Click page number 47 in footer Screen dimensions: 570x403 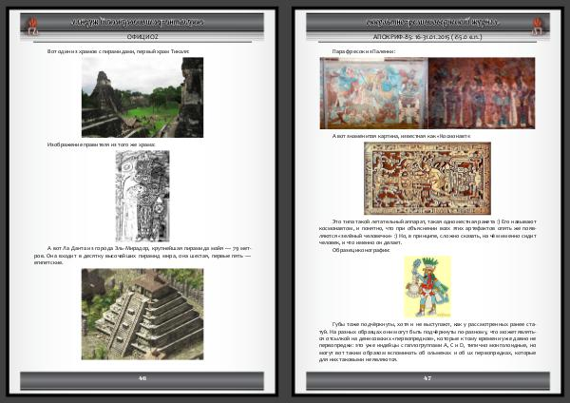427,378
